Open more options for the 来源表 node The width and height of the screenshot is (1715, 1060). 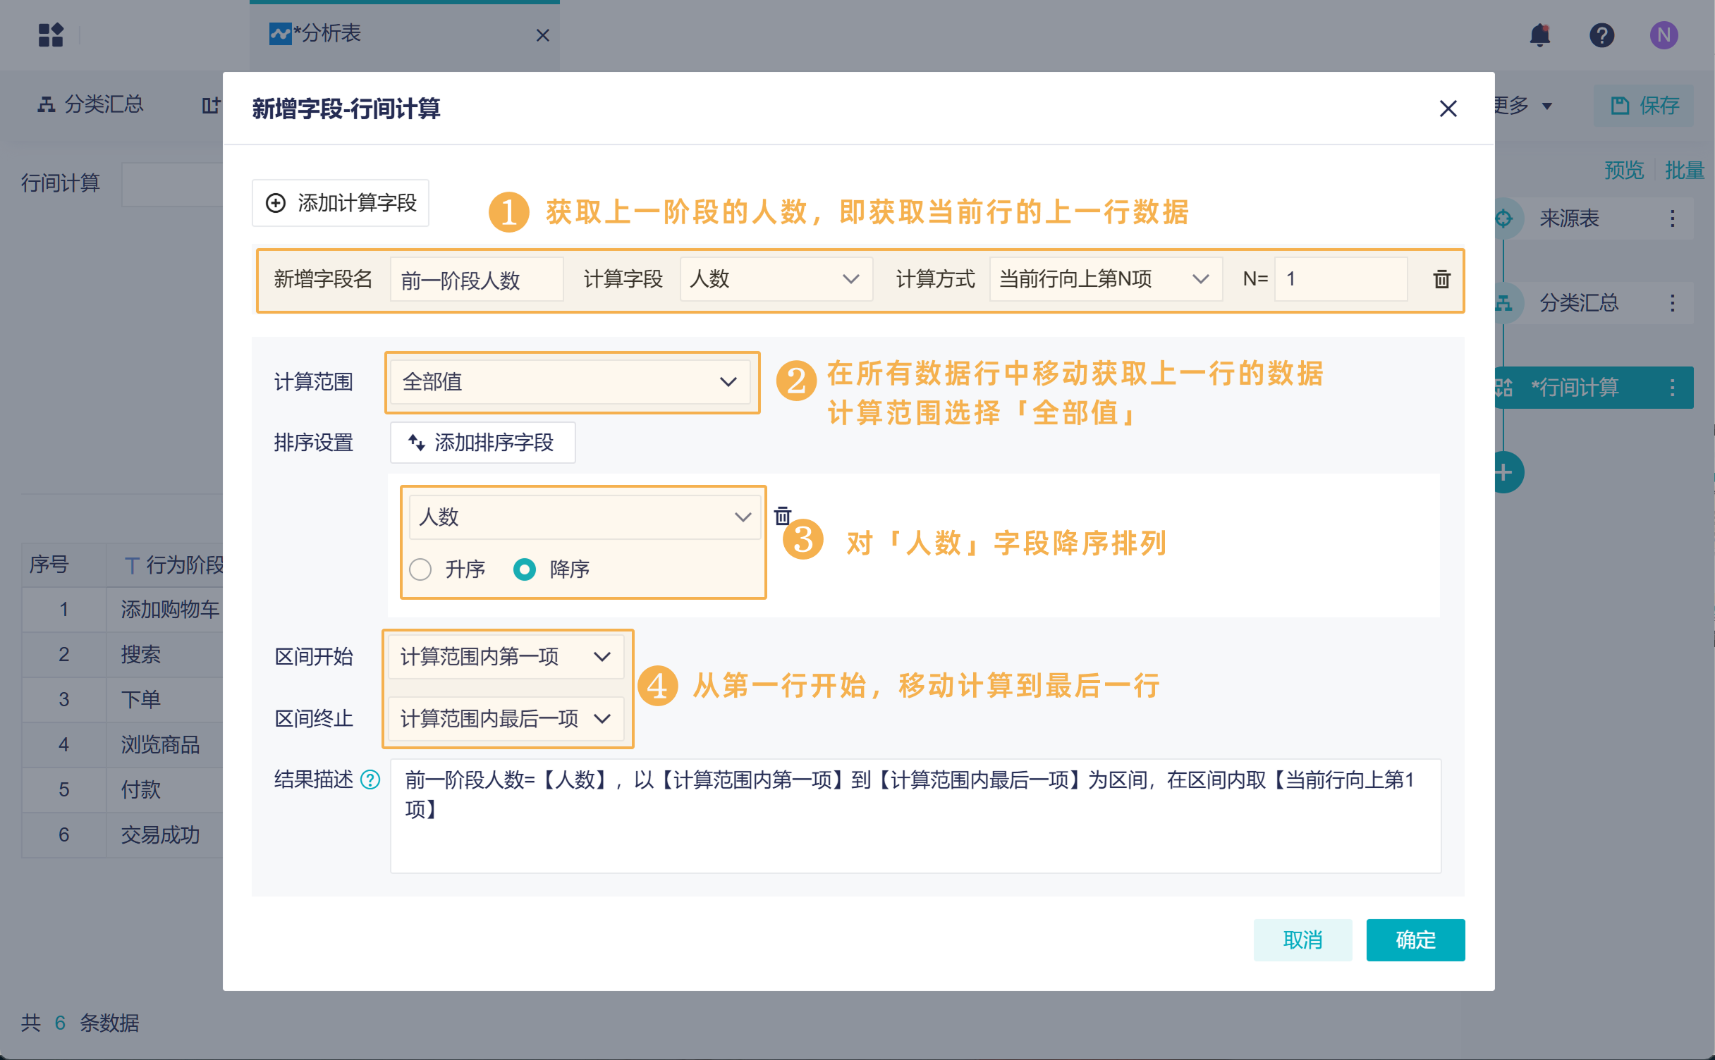1672,218
